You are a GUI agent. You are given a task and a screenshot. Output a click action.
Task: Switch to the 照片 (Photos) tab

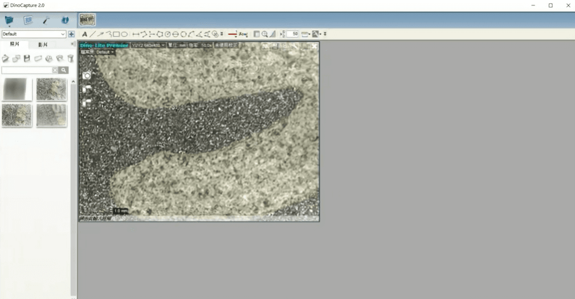[x=15, y=44]
